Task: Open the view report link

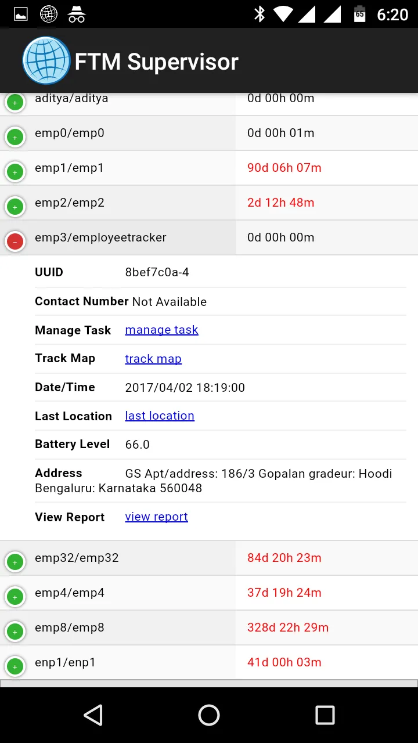Action: click(156, 517)
